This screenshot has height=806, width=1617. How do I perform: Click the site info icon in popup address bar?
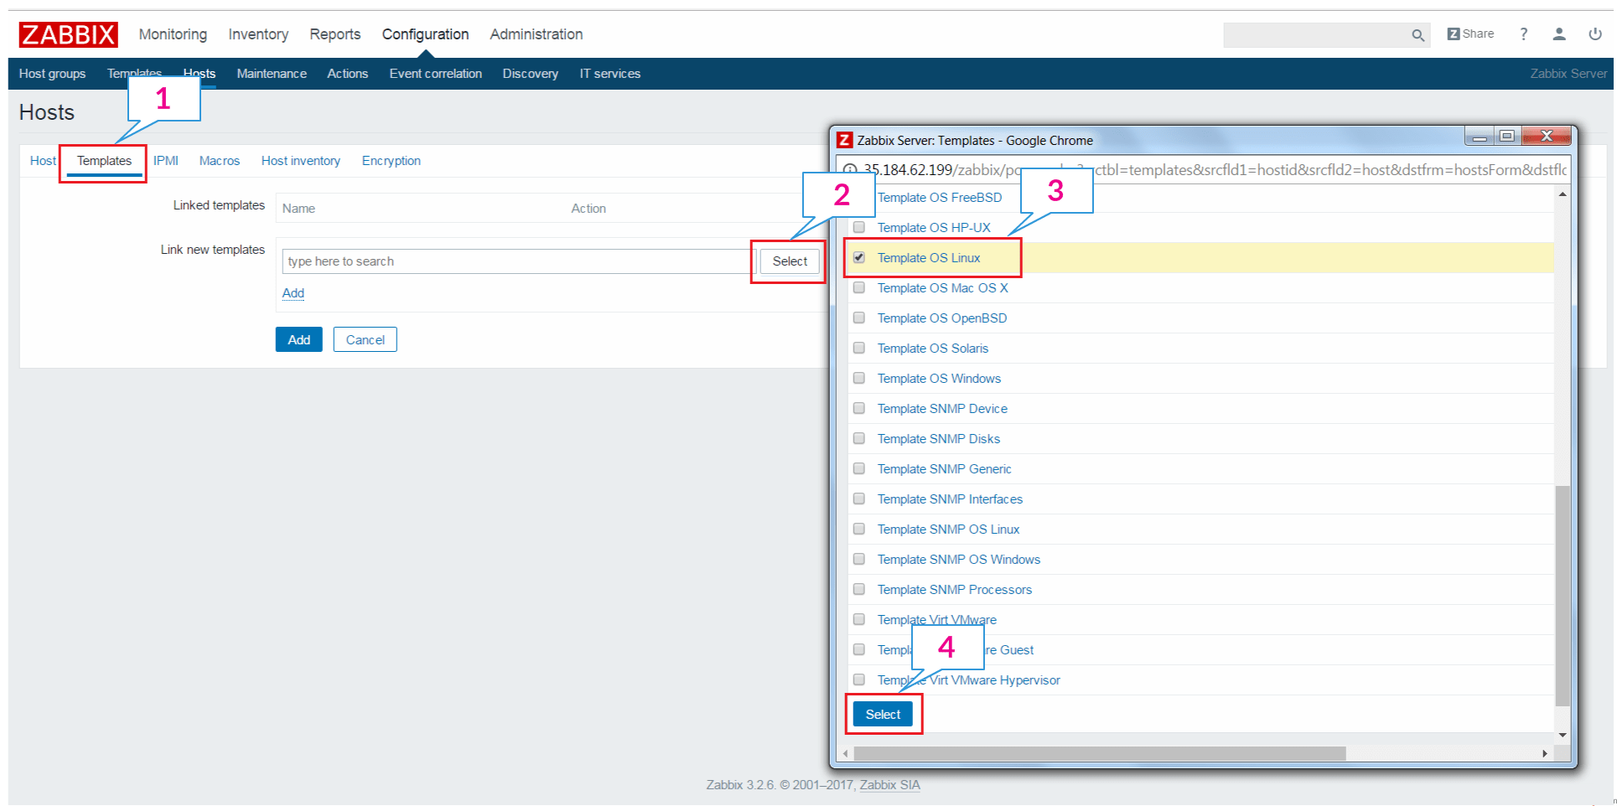coord(850,170)
